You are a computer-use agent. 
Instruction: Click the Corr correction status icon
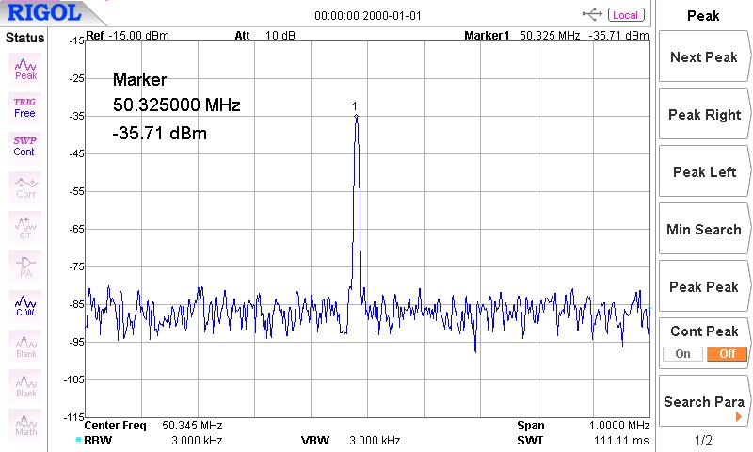[25, 186]
